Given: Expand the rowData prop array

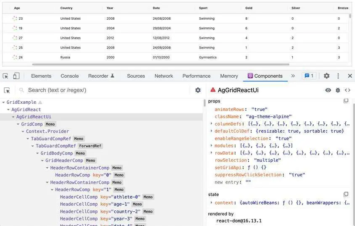Looking at the screenshot, I should (211, 153).
